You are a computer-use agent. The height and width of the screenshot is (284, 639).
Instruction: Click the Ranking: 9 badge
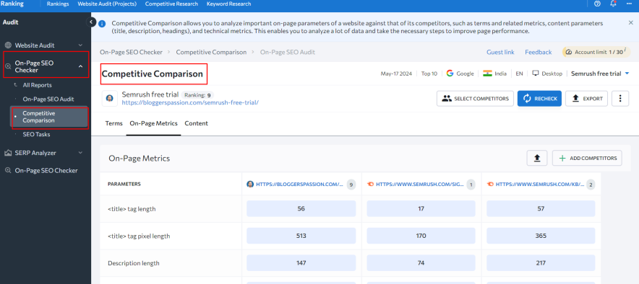coord(197,95)
